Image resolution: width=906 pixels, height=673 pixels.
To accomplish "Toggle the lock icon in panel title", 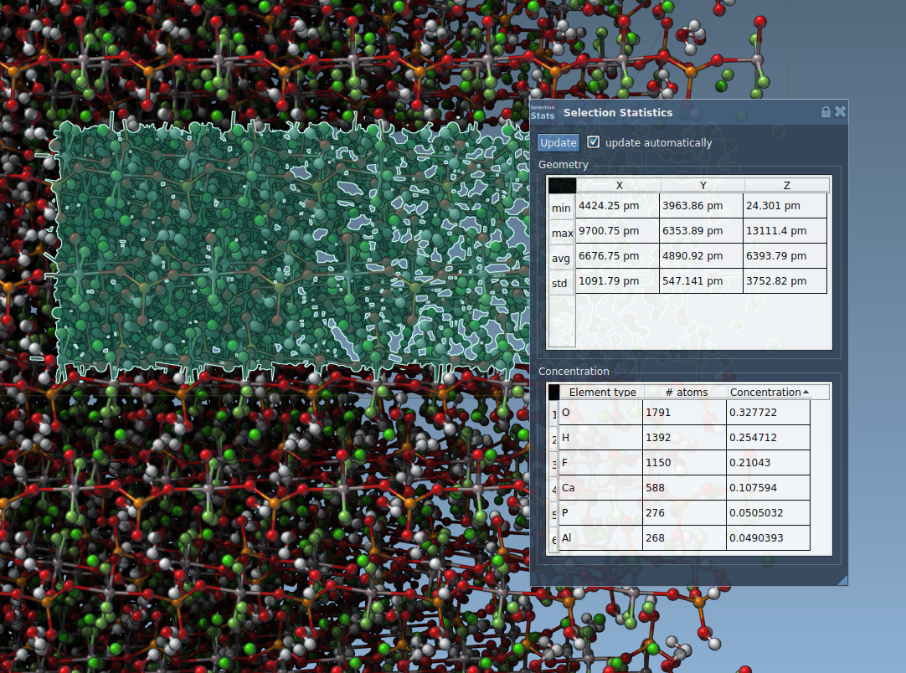I will [826, 112].
